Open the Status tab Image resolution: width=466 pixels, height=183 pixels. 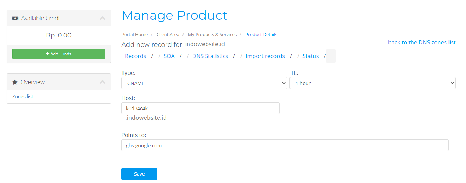click(311, 56)
